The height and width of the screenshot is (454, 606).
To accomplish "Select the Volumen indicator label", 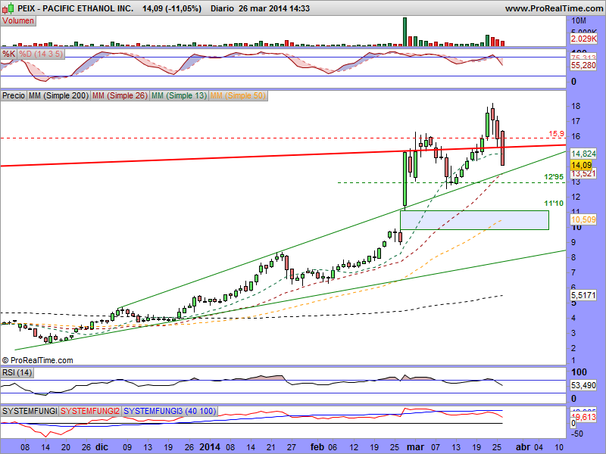I will coord(18,21).
